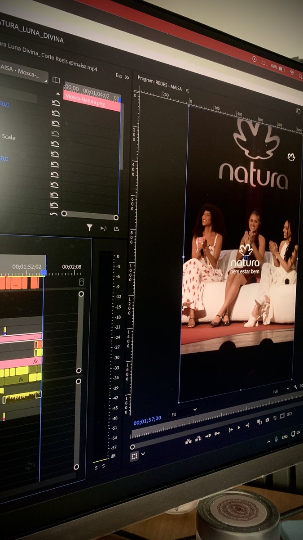The image size is (303, 540).
Task: Click the battery 59% indicator in menu bar
Action: [278, 67]
